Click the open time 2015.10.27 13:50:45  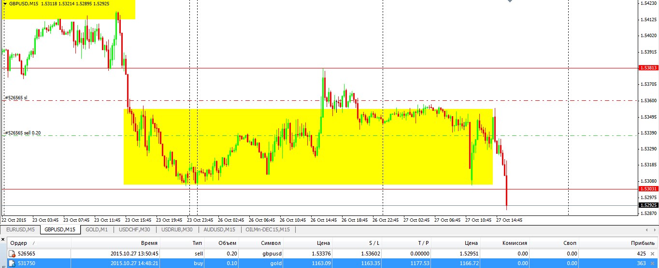[134, 254]
